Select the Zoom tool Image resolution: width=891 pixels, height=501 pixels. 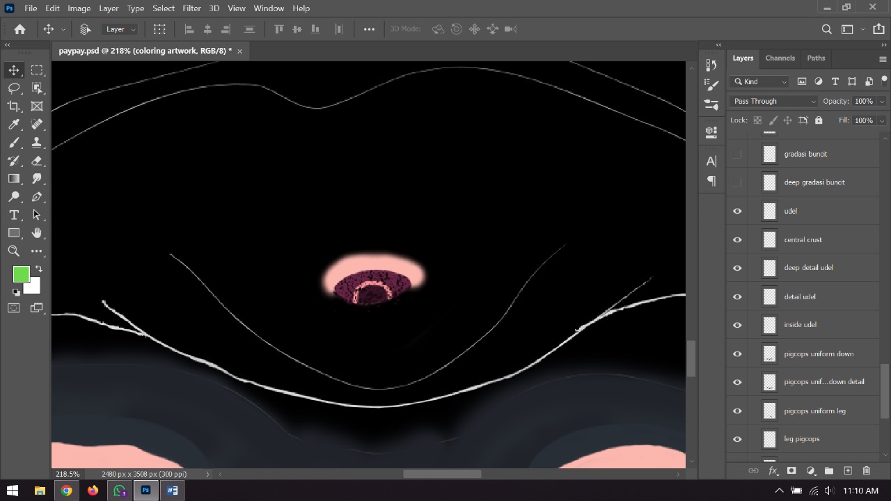14,251
